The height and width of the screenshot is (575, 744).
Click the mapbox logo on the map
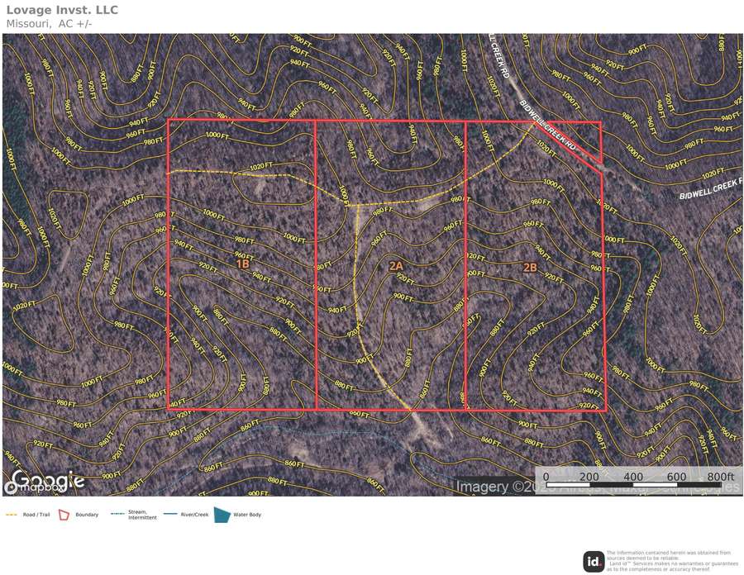[x=34, y=487]
